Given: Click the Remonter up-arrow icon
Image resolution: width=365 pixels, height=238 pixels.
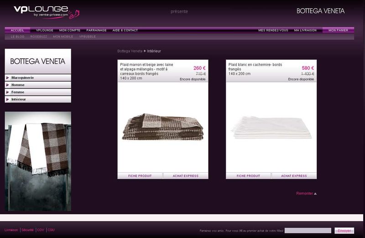Looking at the screenshot, I should coord(315,194).
